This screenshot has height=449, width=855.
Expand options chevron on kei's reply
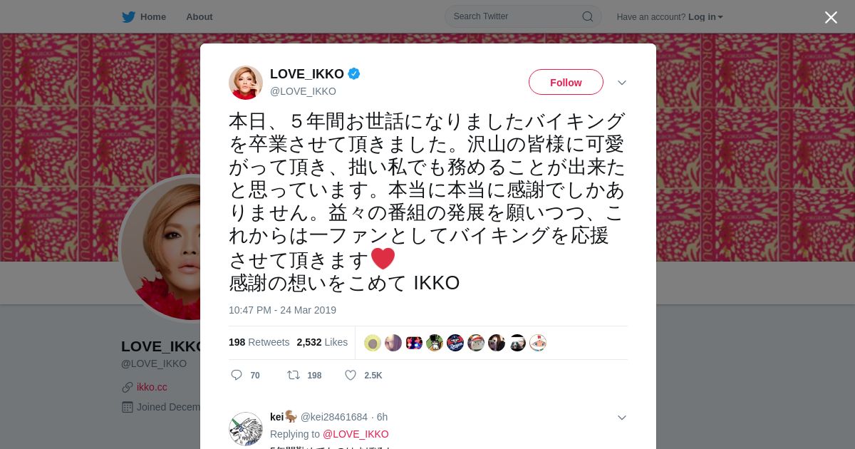622,418
